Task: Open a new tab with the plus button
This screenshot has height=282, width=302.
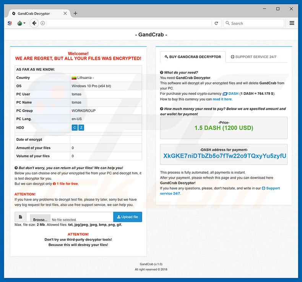Action: click(x=75, y=13)
